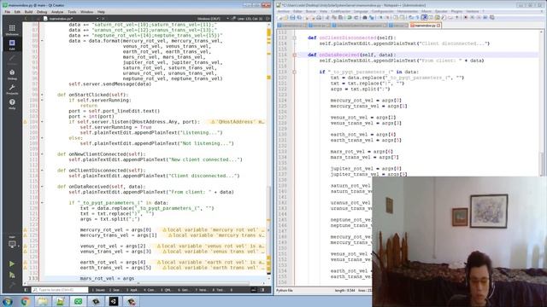
Task: Collapse onDataReceived fold in Notepad++
Action: click(x=294, y=55)
